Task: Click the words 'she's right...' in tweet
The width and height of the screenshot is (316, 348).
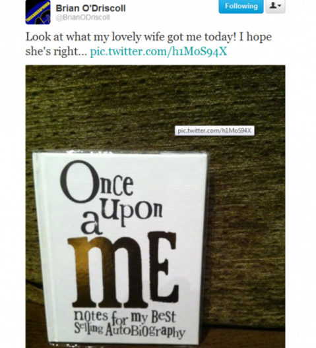Action: coord(56,51)
